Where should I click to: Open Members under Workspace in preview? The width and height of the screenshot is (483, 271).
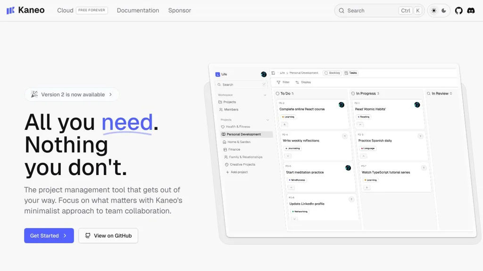(x=229, y=109)
